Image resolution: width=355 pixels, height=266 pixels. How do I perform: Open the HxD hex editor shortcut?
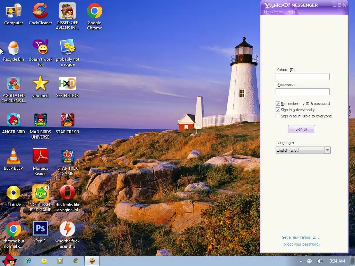[x=68, y=87]
